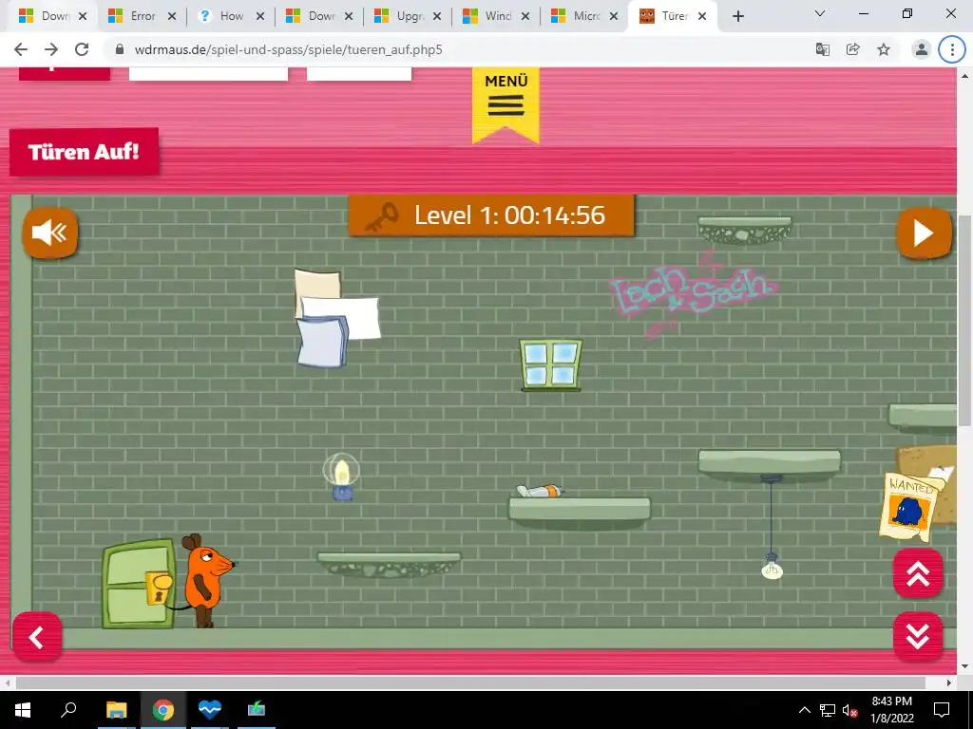Click the address bar with wdrmaus.de URL
973x729 pixels.
(459, 49)
